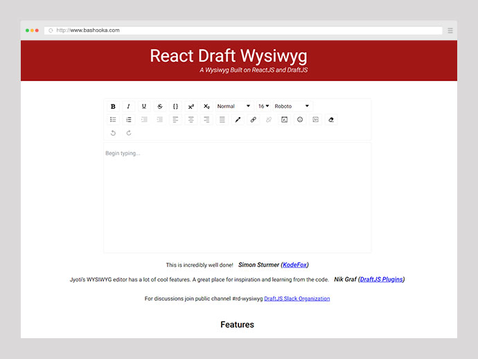The image size is (478, 359).
Task: Open the DraftJS Slack Organization link
Action: coord(297,299)
